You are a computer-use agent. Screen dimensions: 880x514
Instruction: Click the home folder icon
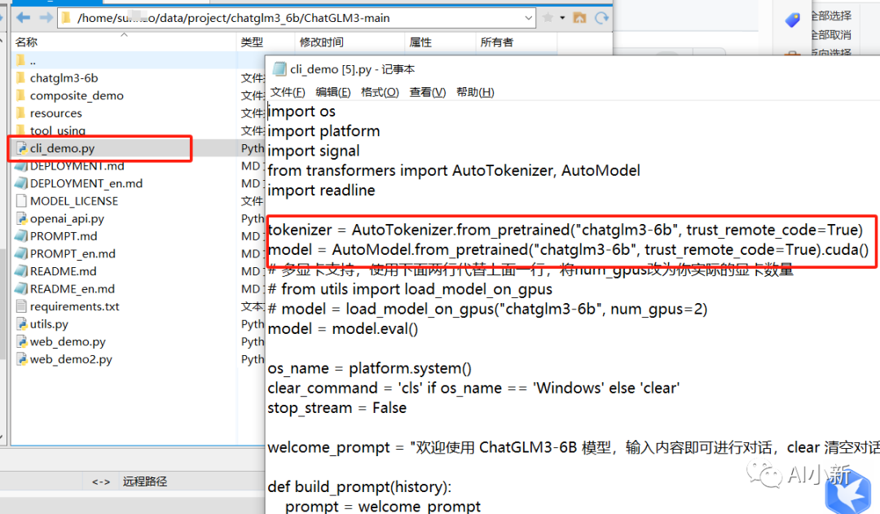point(579,18)
